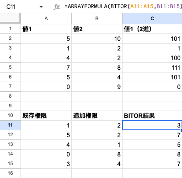
Task: Open the Name Box dropdown arrow
Action: [41, 7]
